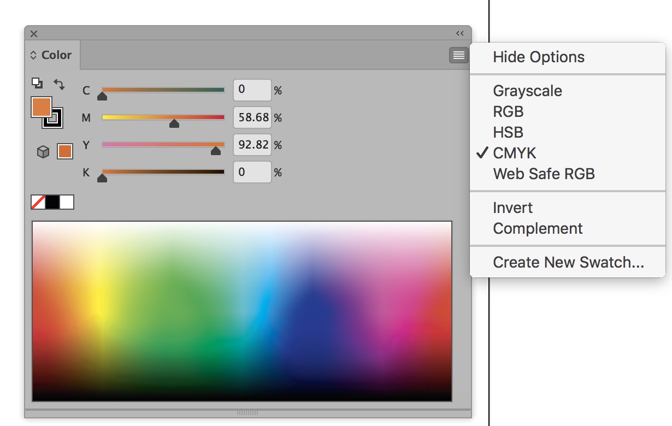Select the checked CMYK mode
672x426 pixels.
tap(515, 153)
